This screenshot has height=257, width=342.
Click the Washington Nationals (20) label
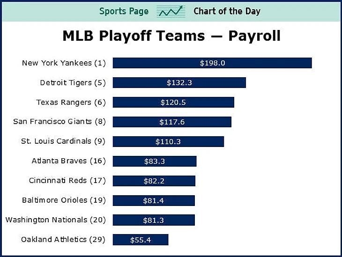click(x=56, y=220)
